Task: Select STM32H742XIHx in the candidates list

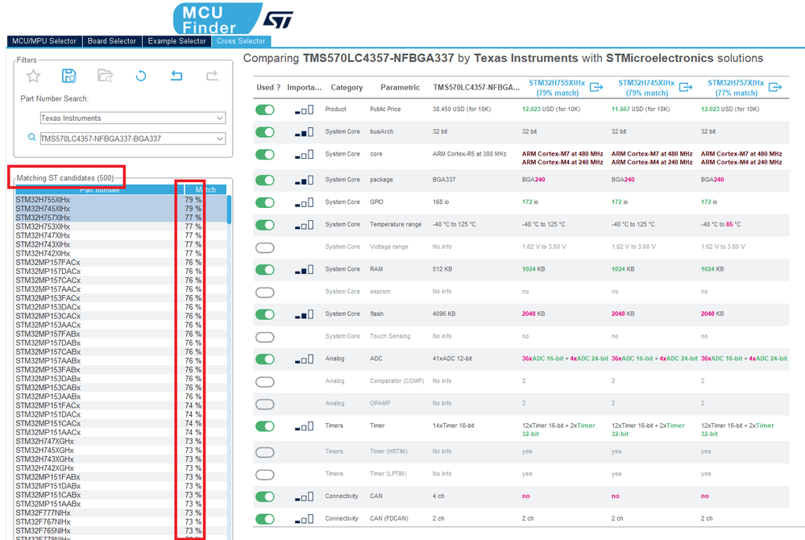Action: (121, 254)
